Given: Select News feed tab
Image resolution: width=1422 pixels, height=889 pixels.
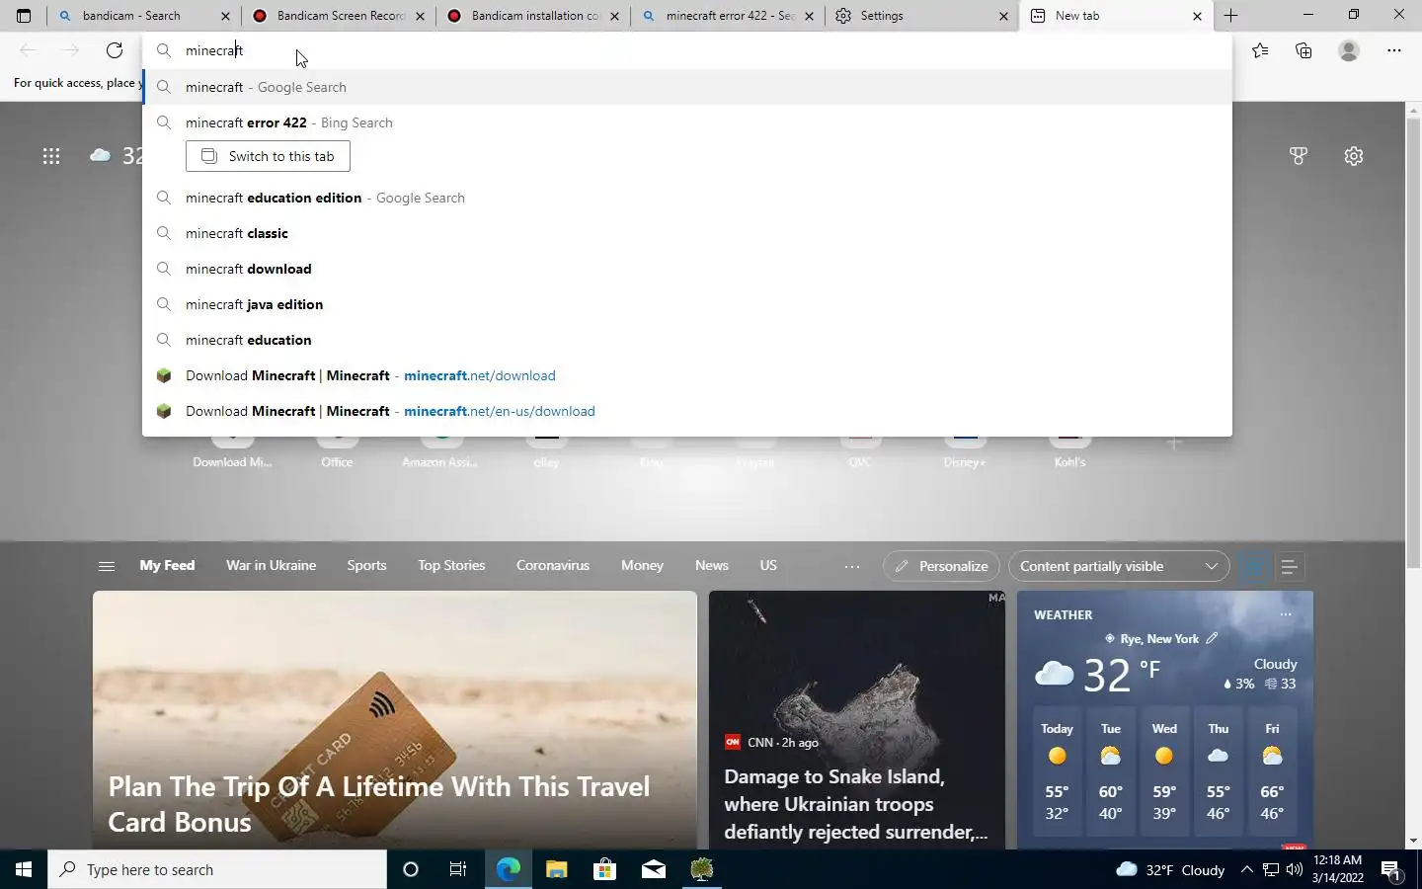Looking at the screenshot, I should 712,565.
